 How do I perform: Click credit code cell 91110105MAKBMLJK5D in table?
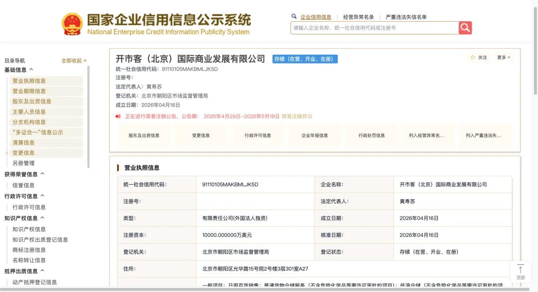click(255, 185)
